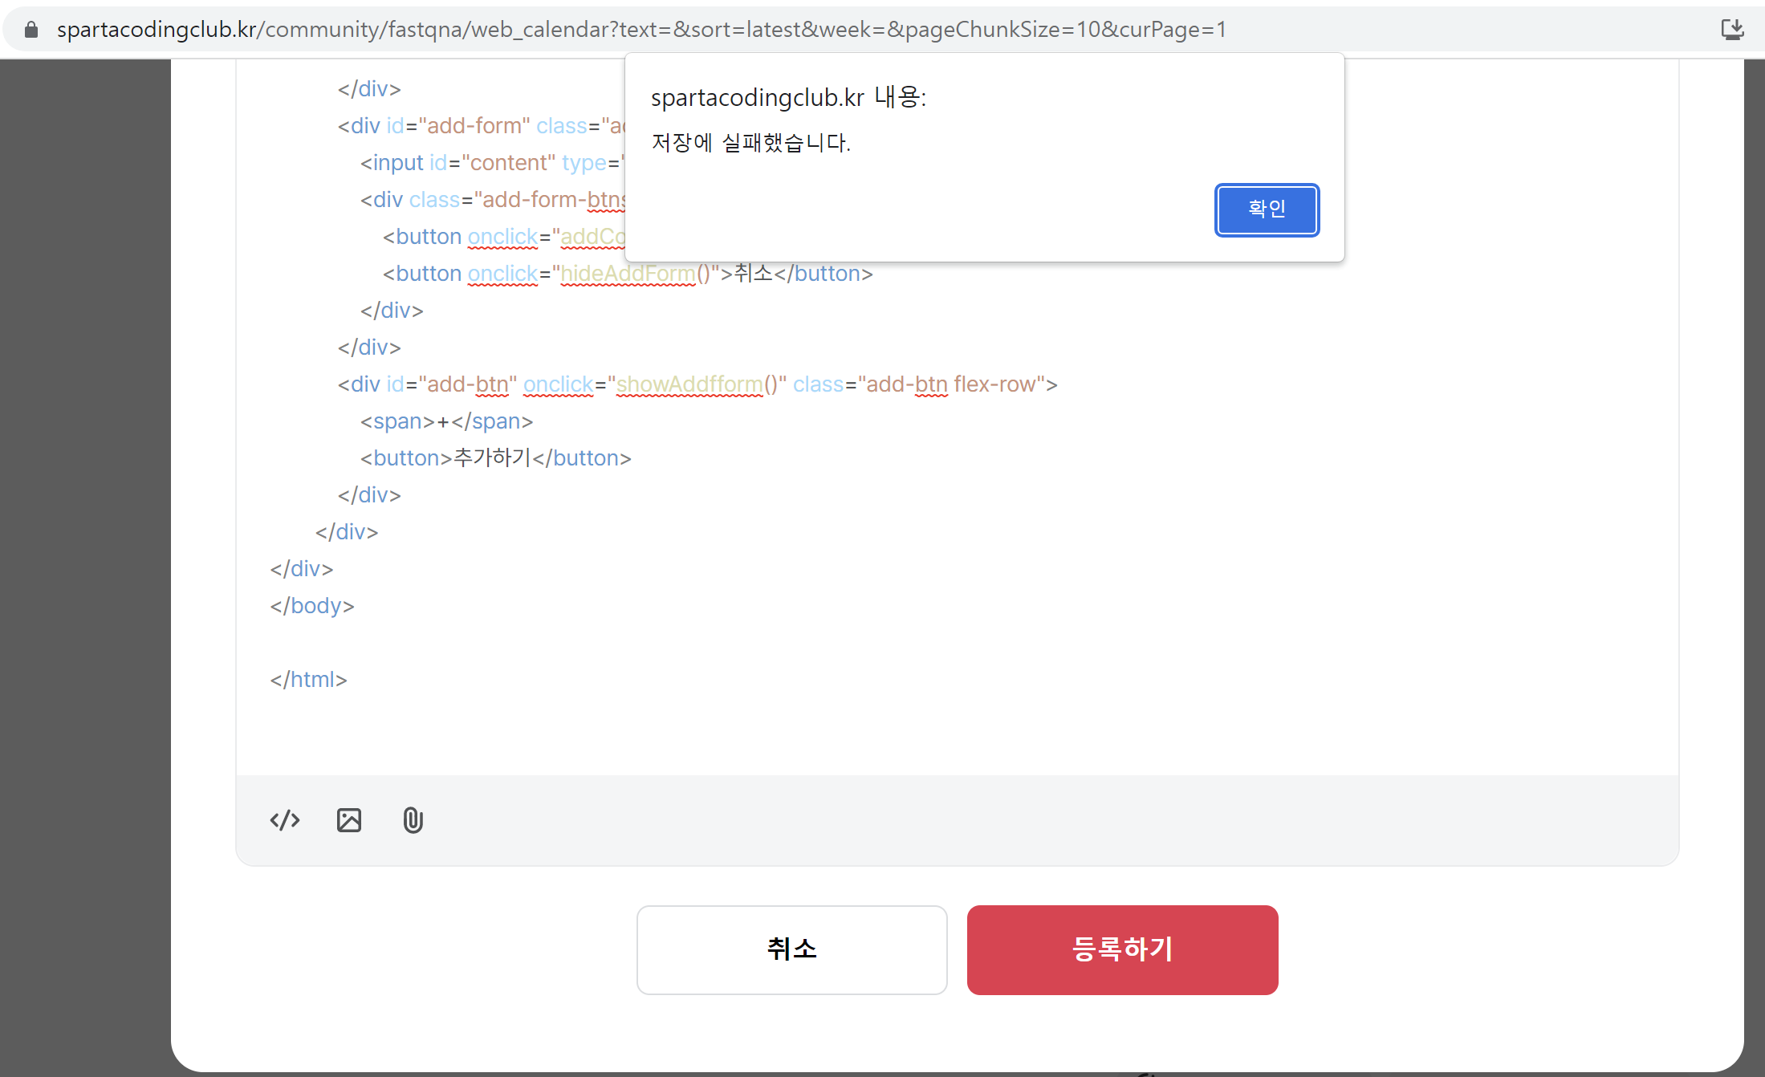Viewport: 1765px width, 1077px height.
Task: Click the '<span>+</span>' code line
Action: pyautogui.click(x=446, y=421)
